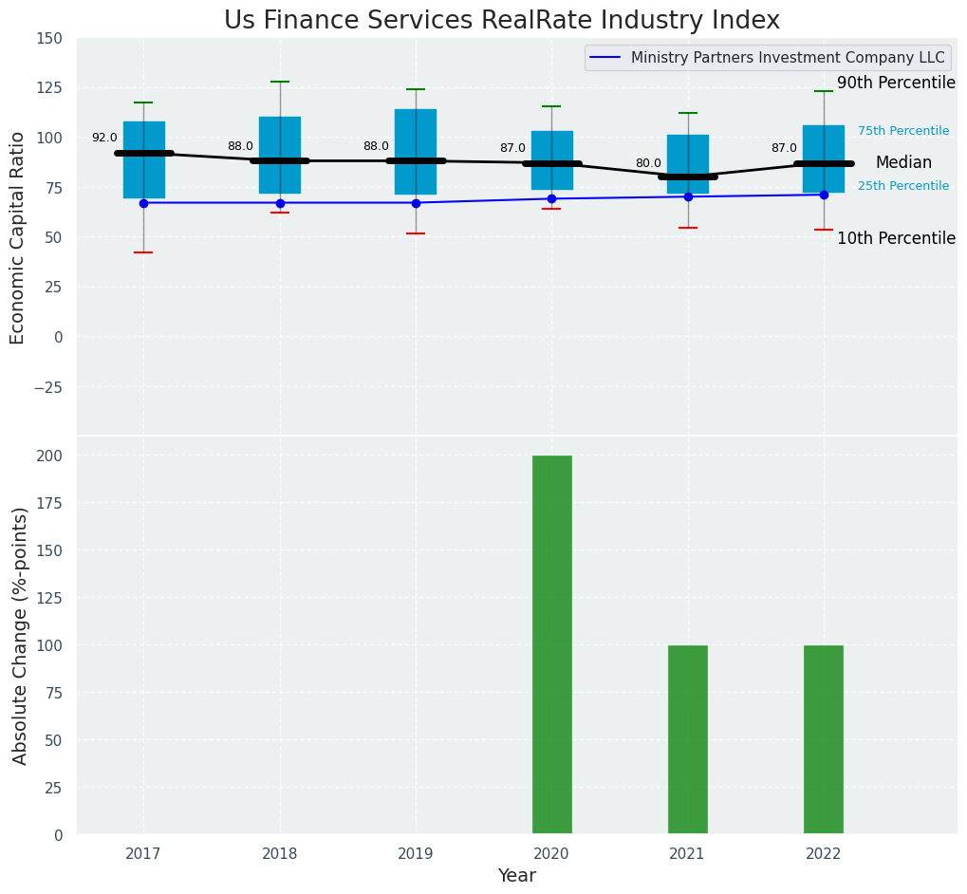
Task: Click the 2022 blue company data point
Action: point(824,195)
